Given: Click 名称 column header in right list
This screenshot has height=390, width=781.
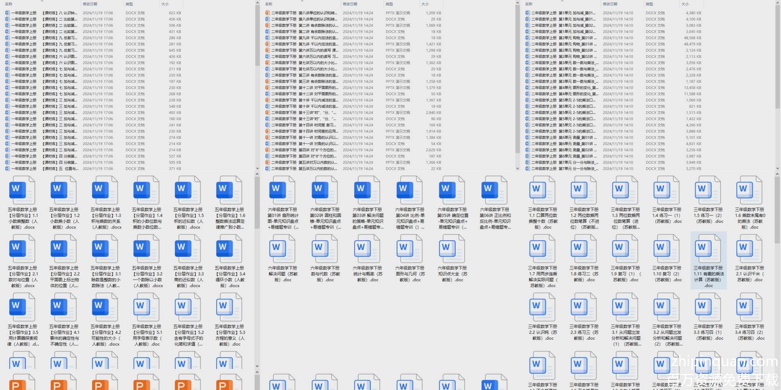Looking at the screenshot, I should click(x=529, y=4).
